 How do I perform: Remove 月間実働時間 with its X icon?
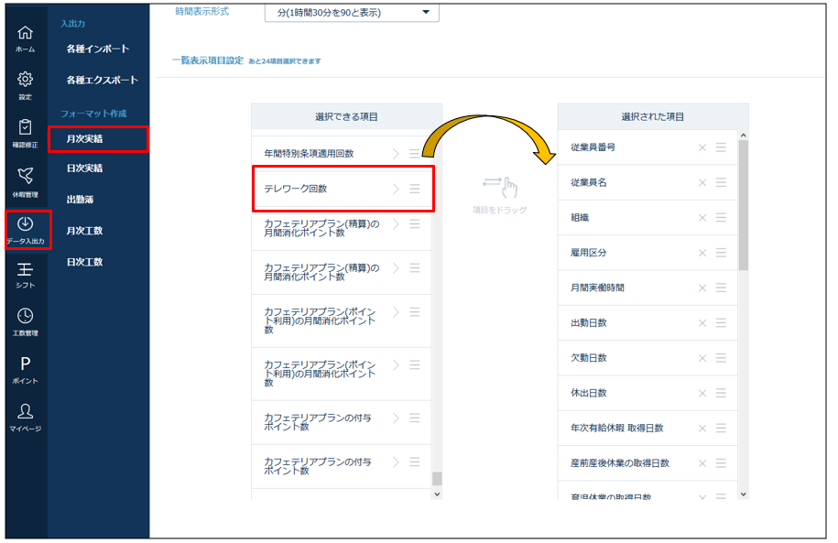pyautogui.click(x=702, y=288)
